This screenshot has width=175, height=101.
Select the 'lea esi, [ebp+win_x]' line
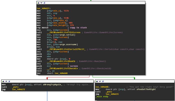[x=52, y=20]
